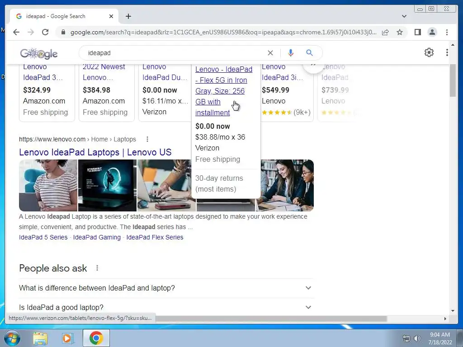Click the scroll-up arrow of vertical scrollbar
This screenshot has height=347, width=463.
tap(453, 45)
